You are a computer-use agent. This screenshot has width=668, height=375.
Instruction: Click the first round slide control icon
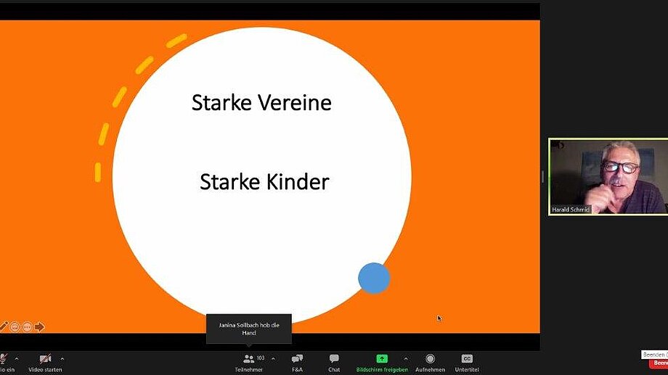coord(16,327)
